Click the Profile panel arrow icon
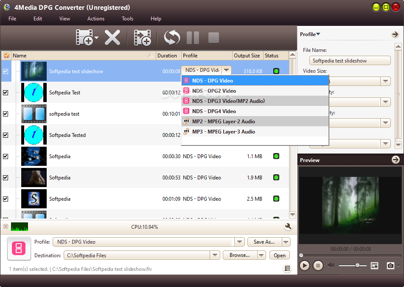 pyautogui.click(x=395, y=34)
